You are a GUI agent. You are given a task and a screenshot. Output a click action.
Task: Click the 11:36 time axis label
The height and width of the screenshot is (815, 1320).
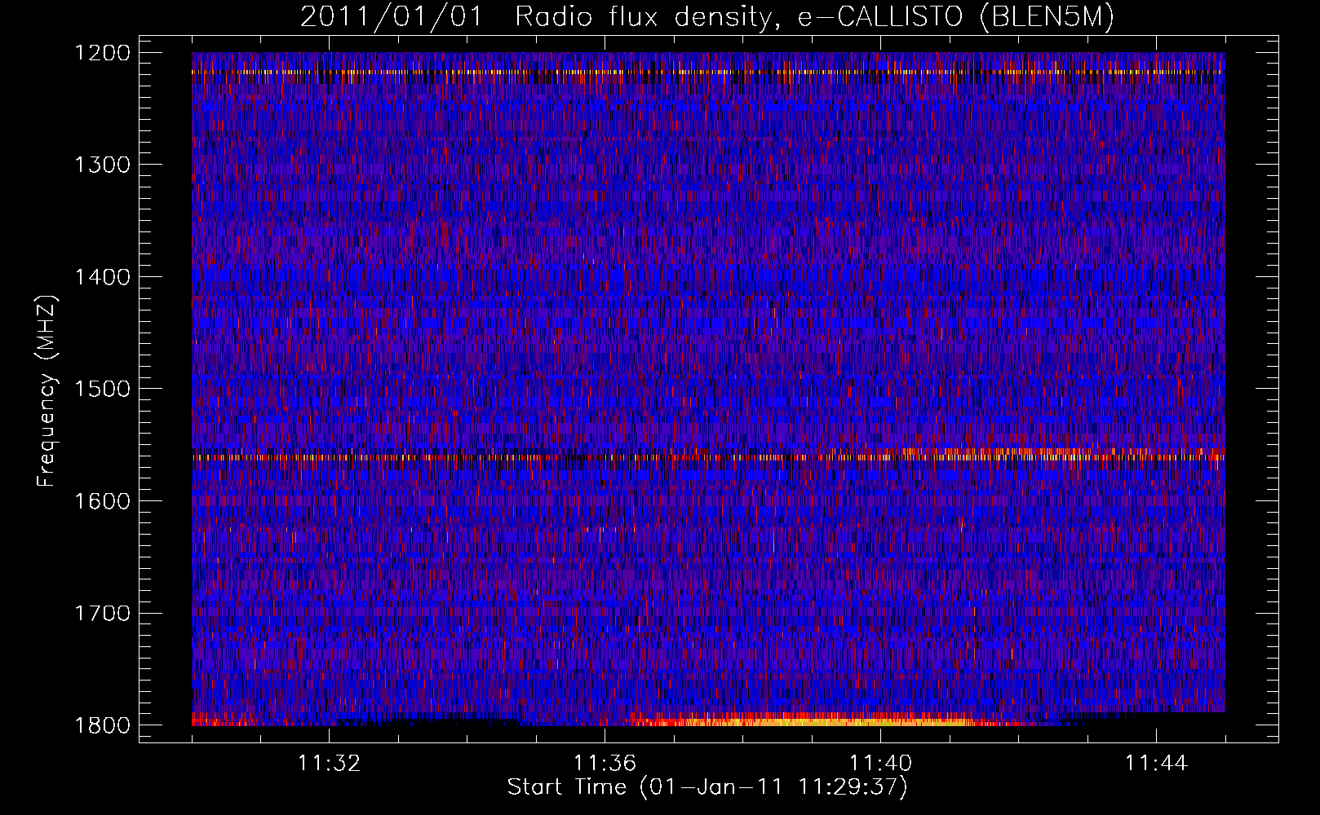605,764
